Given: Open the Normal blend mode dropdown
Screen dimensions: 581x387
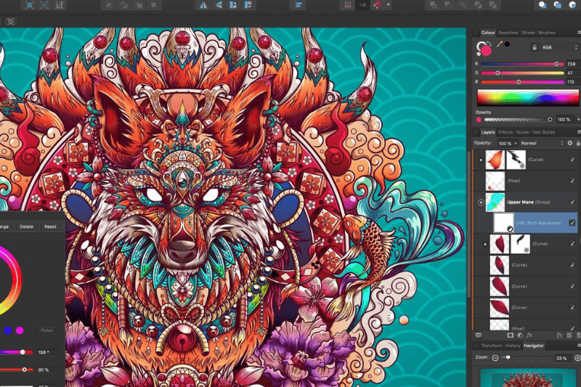Looking at the screenshot, I should [541, 143].
